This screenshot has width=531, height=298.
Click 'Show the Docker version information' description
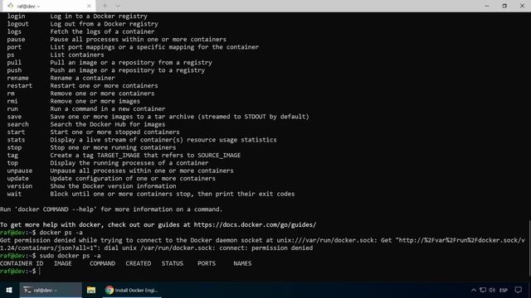point(113,186)
